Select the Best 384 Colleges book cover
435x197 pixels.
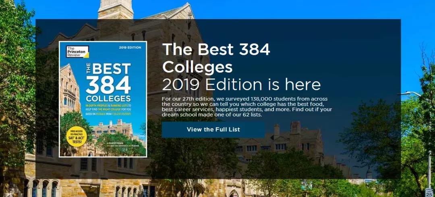point(103,100)
